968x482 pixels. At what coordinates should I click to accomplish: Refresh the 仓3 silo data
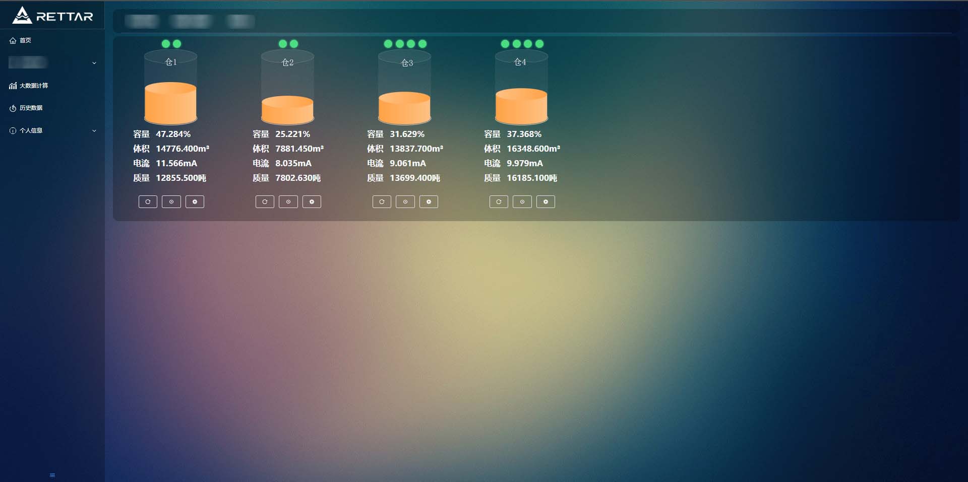coord(382,202)
